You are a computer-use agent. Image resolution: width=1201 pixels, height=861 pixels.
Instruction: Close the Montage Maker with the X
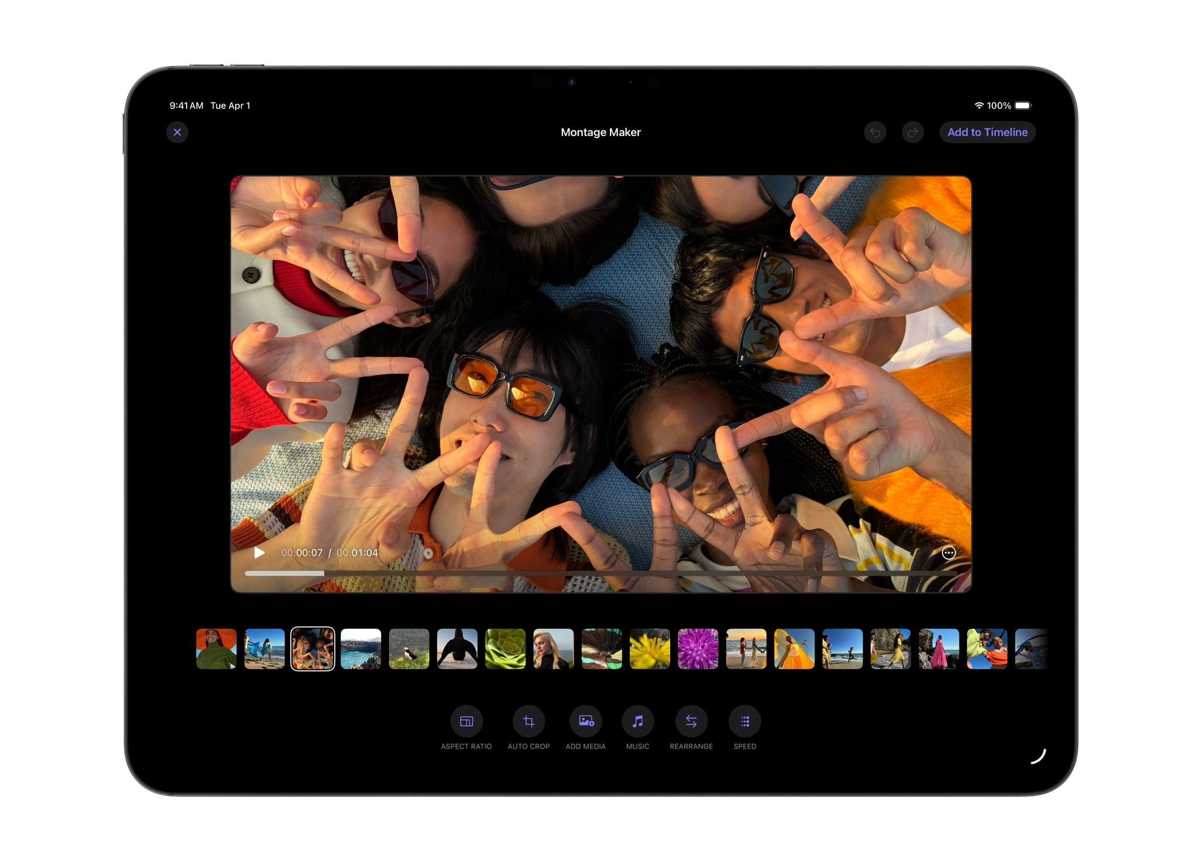(177, 133)
